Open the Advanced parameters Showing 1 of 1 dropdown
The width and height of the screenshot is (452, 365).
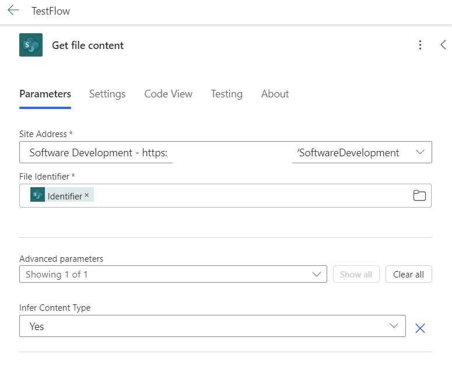pyautogui.click(x=173, y=274)
